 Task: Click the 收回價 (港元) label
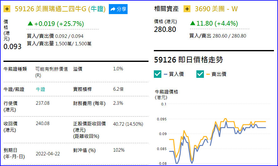pos(10,127)
